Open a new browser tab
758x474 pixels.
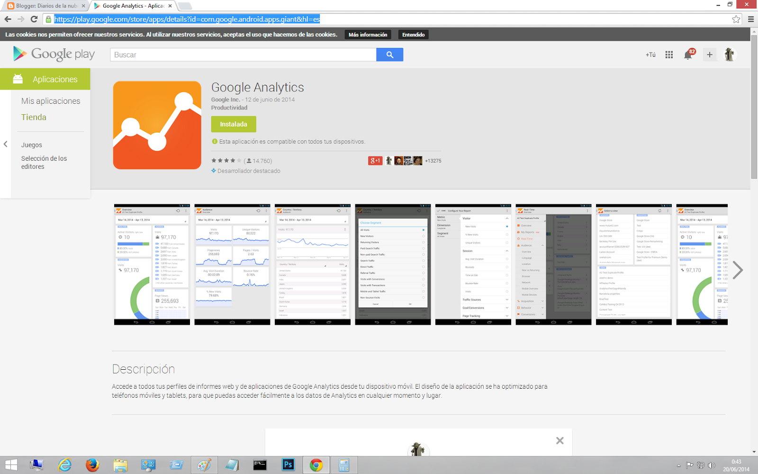coord(184,6)
